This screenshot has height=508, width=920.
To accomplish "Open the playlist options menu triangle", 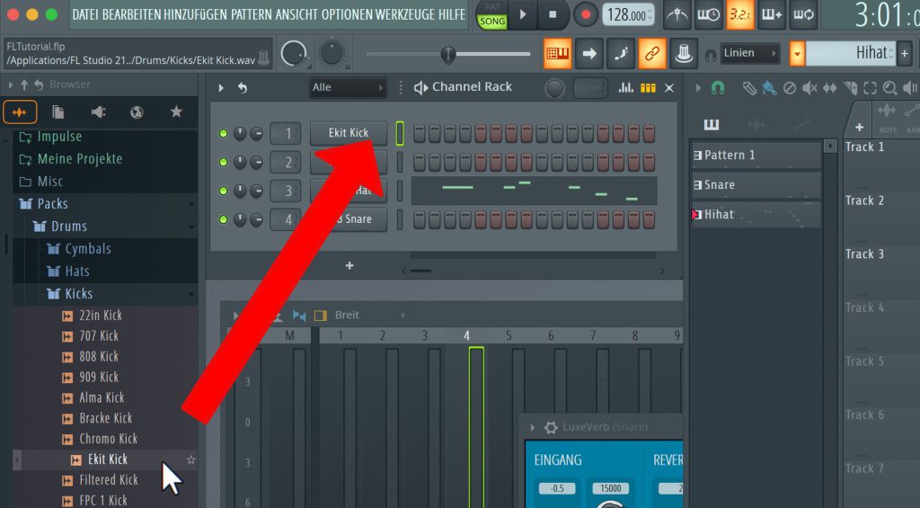I will [x=697, y=88].
